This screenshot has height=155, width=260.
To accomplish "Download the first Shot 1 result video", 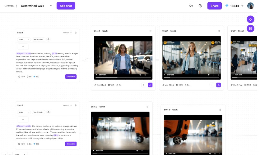I will click(x=150, y=85).
